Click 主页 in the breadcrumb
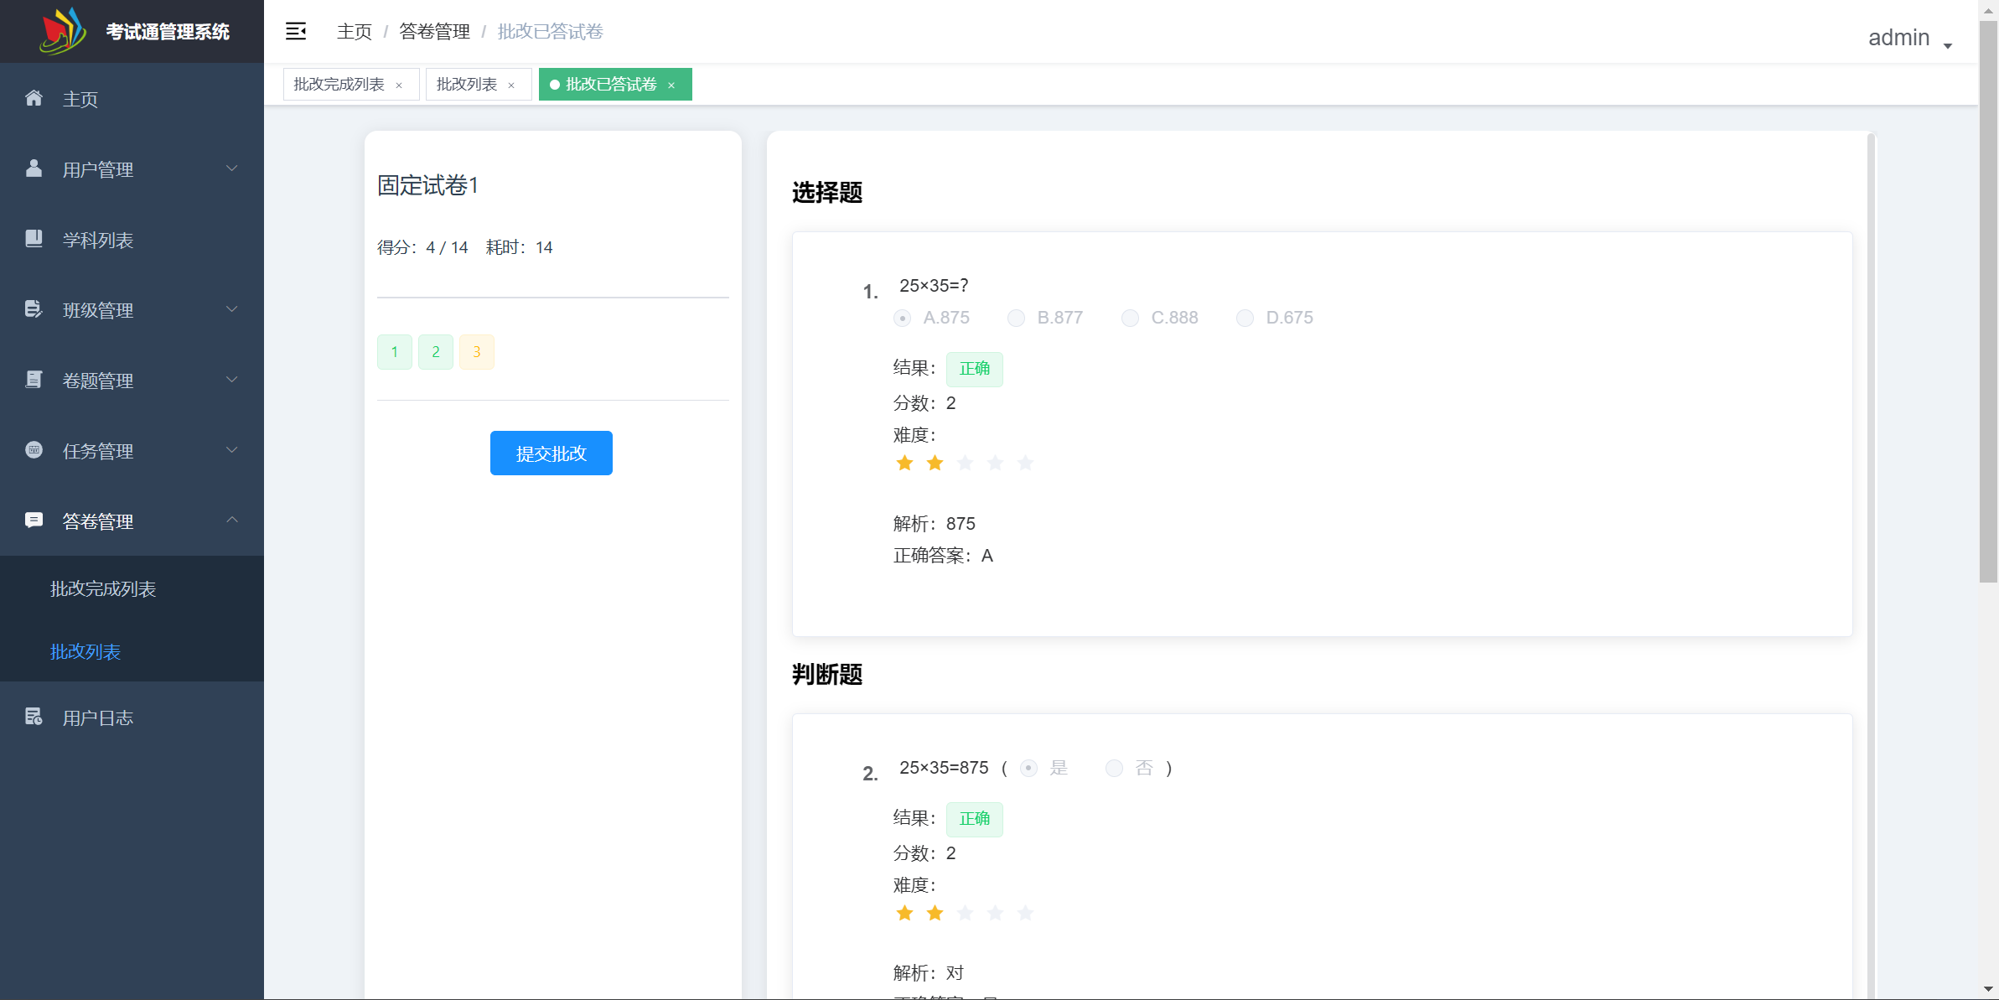Screen dimensions: 1999x1000 tap(354, 31)
